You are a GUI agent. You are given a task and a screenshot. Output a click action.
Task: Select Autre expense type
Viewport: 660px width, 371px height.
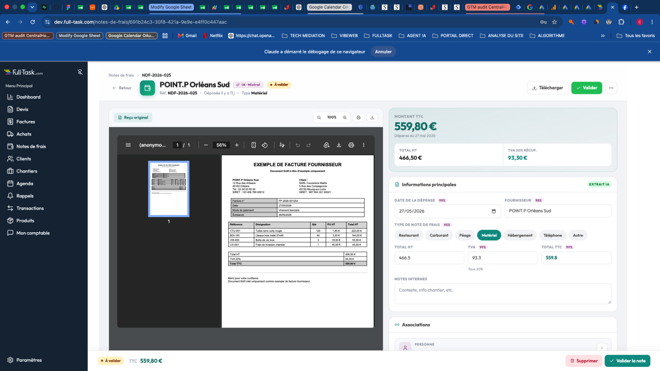[578, 235]
